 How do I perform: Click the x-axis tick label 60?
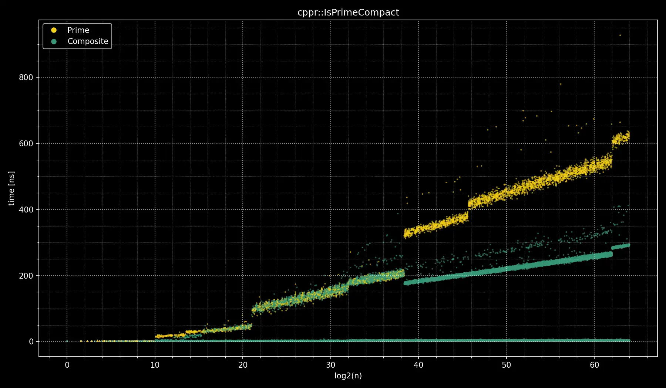click(594, 365)
